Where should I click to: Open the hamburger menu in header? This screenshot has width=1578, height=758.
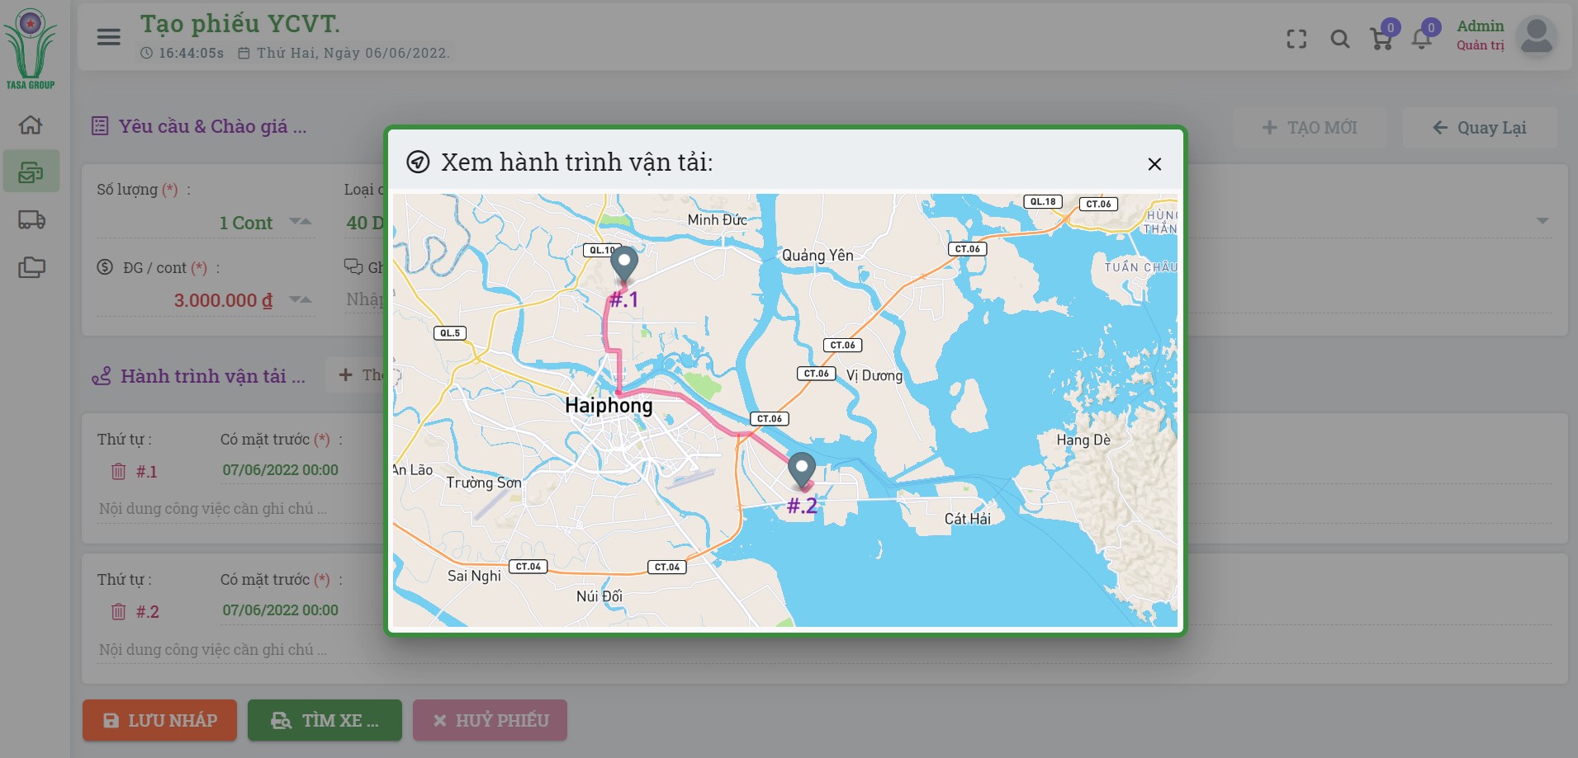[x=108, y=37]
